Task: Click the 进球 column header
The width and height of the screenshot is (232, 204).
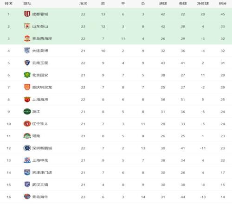Action: (163, 3)
